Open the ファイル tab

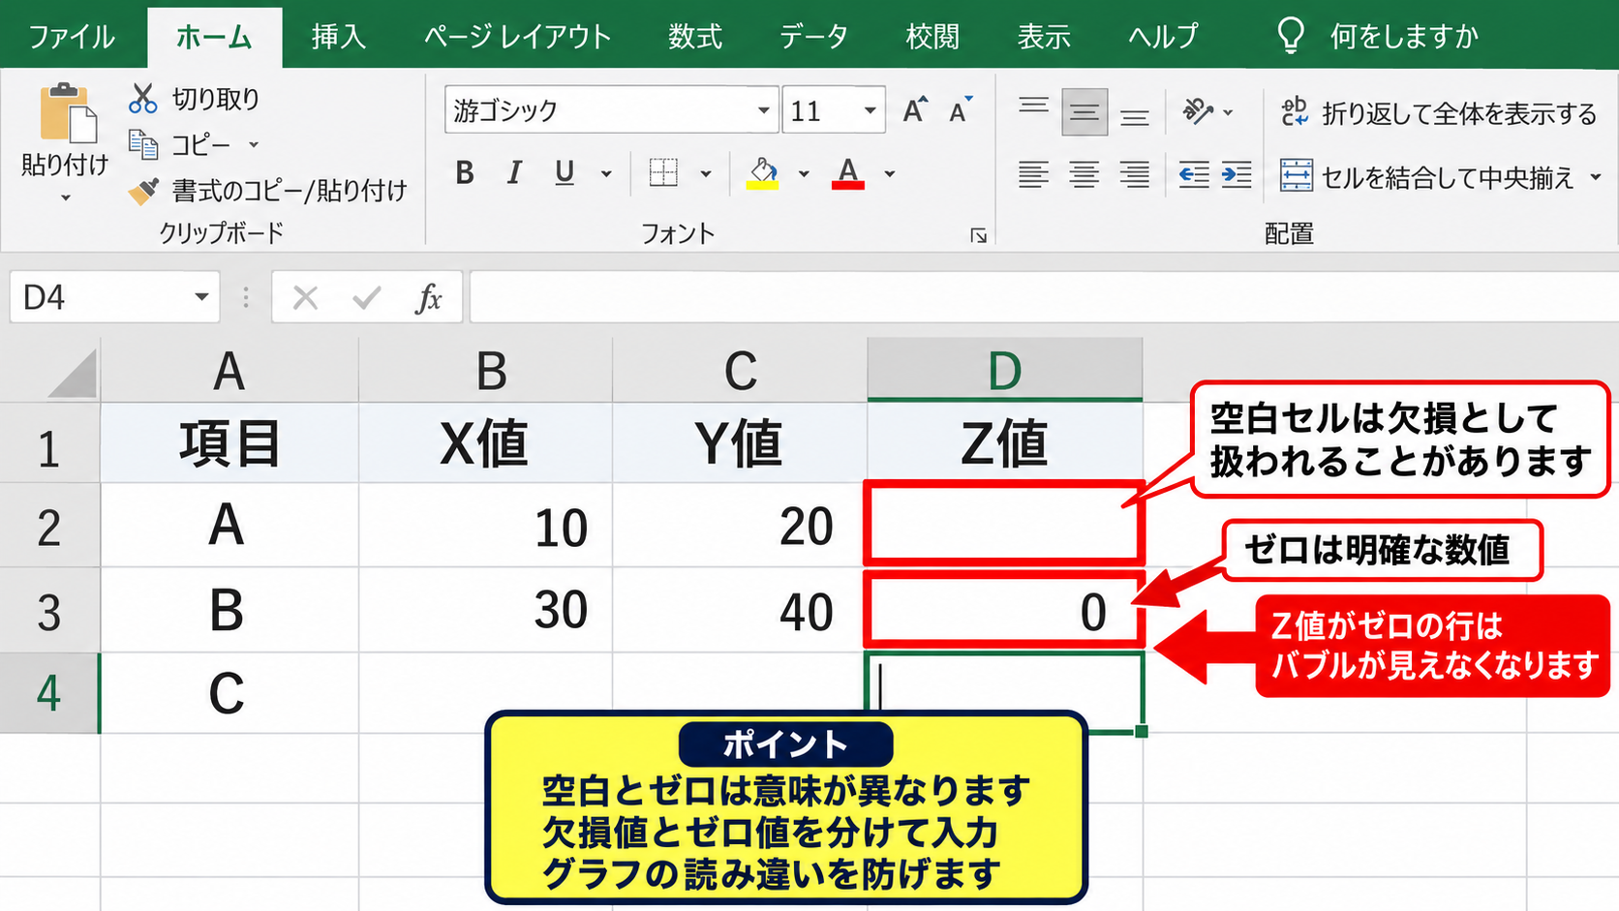pos(72,37)
